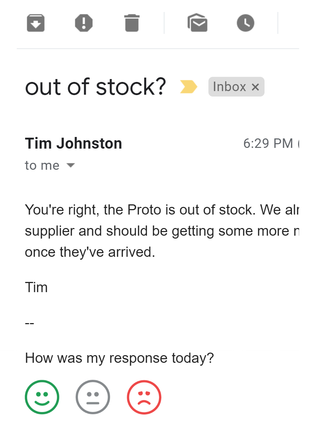Archive this email conversation
The image size is (317, 432).
click(36, 23)
